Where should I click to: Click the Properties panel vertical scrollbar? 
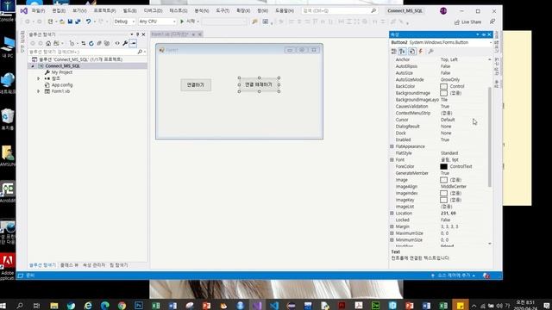coord(489,137)
